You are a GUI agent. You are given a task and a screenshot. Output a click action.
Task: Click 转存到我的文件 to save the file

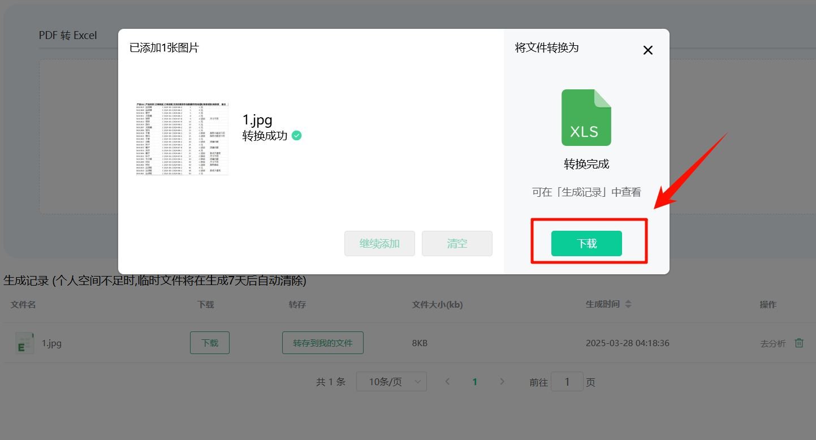[x=322, y=342]
